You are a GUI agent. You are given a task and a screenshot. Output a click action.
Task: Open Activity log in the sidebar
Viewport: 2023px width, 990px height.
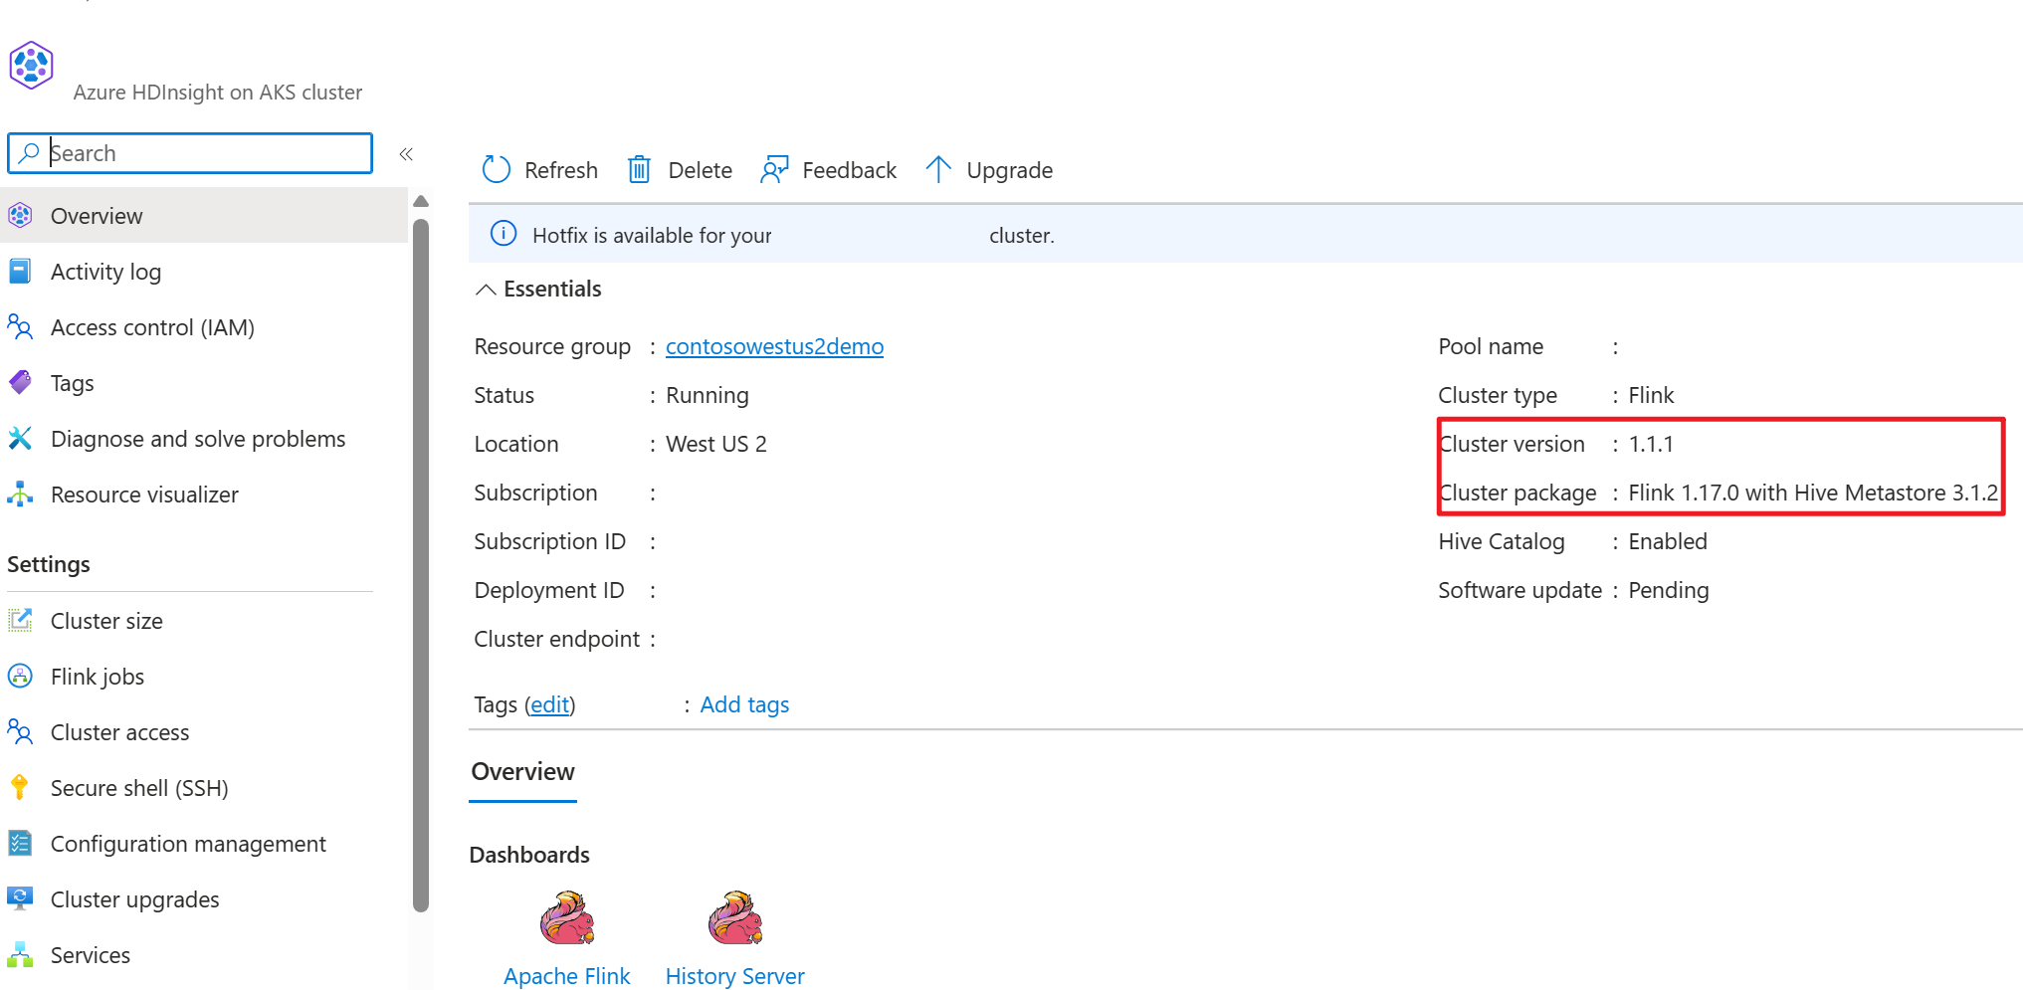(x=204, y=272)
